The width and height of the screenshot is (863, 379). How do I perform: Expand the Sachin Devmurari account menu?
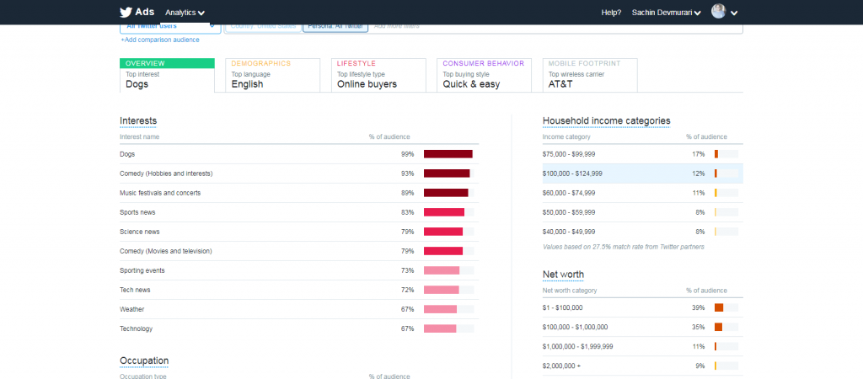[667, 12]
